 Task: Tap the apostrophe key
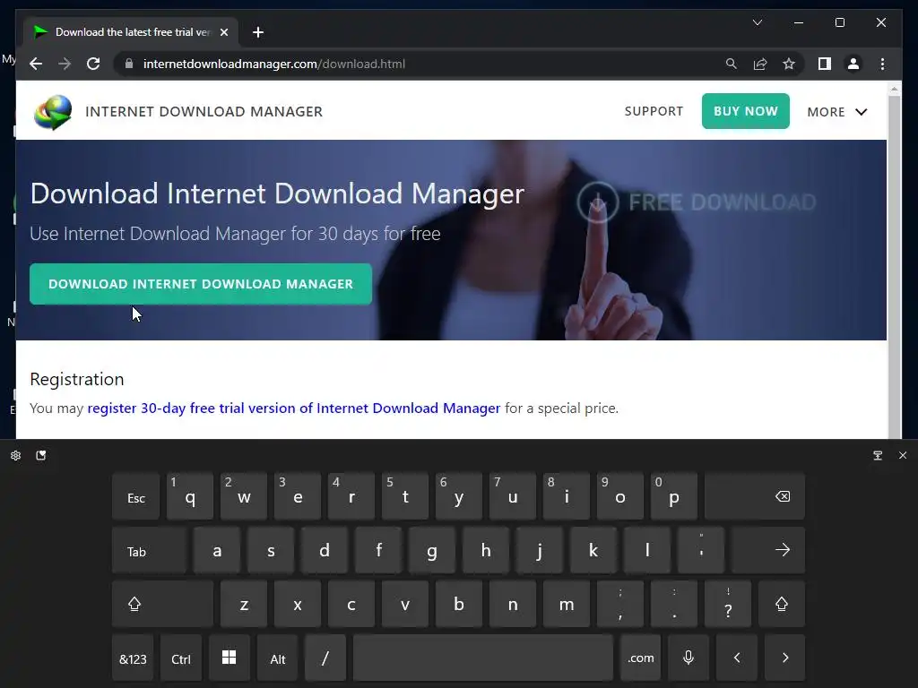point(701,551)
